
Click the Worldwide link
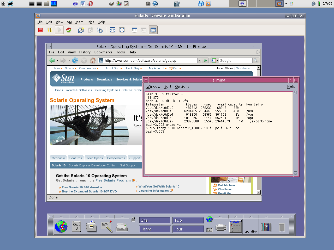(243, 68)
